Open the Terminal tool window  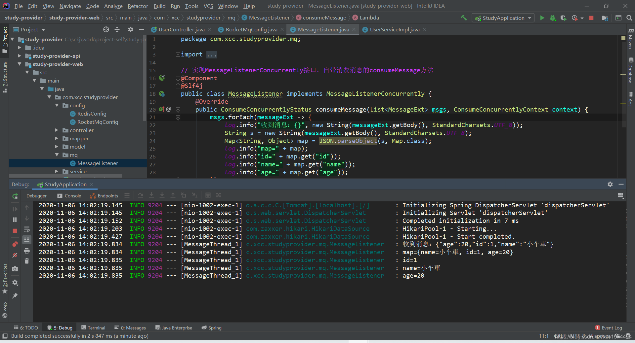93,328
